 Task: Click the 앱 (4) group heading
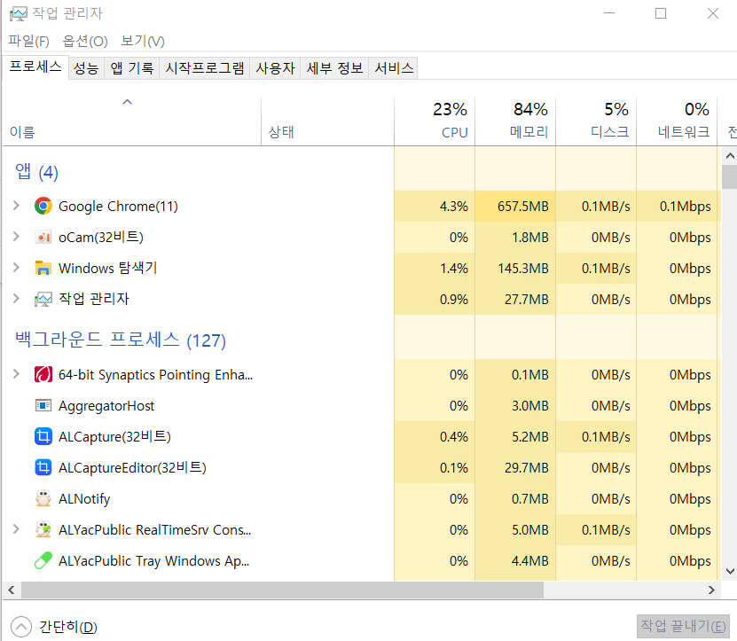(36, 172)
